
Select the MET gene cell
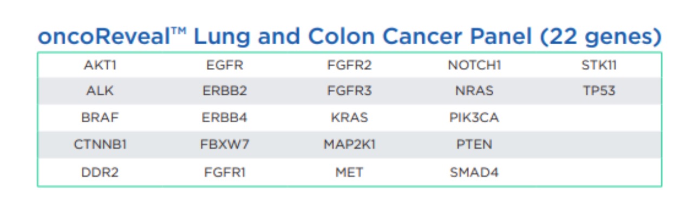pyautogui.click(x=349, y=173)
